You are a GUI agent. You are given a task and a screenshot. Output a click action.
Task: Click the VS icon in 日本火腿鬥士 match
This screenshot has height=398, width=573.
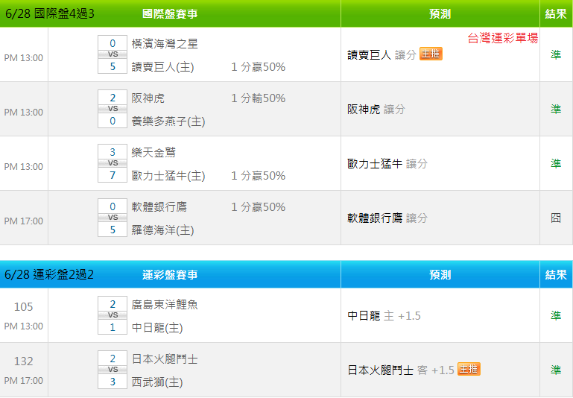113,370
